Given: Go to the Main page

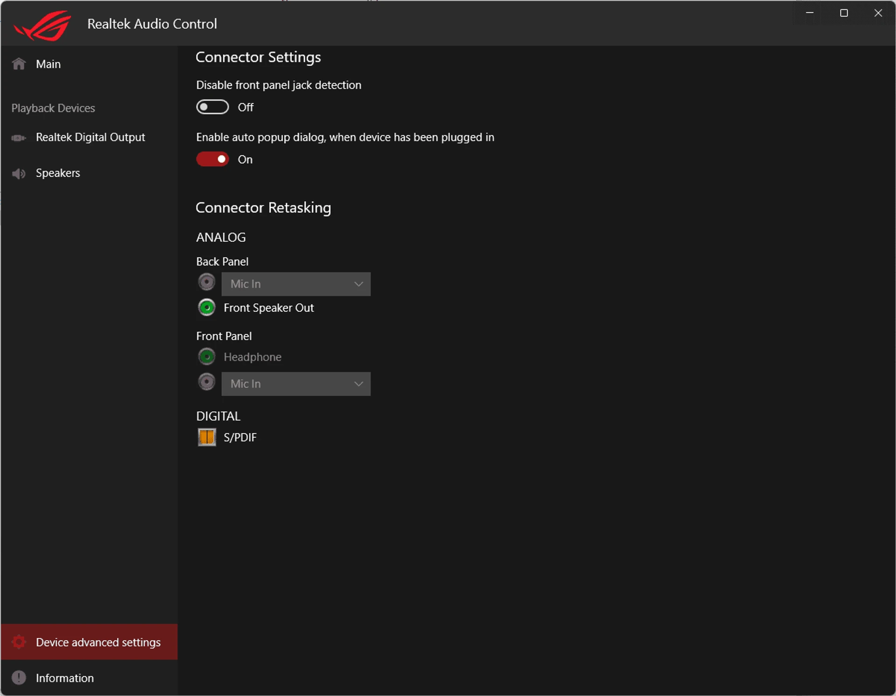Looking at the screenshot, I should click(89, 64).
